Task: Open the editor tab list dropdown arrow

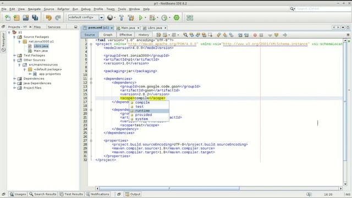Action: (343, 28)
